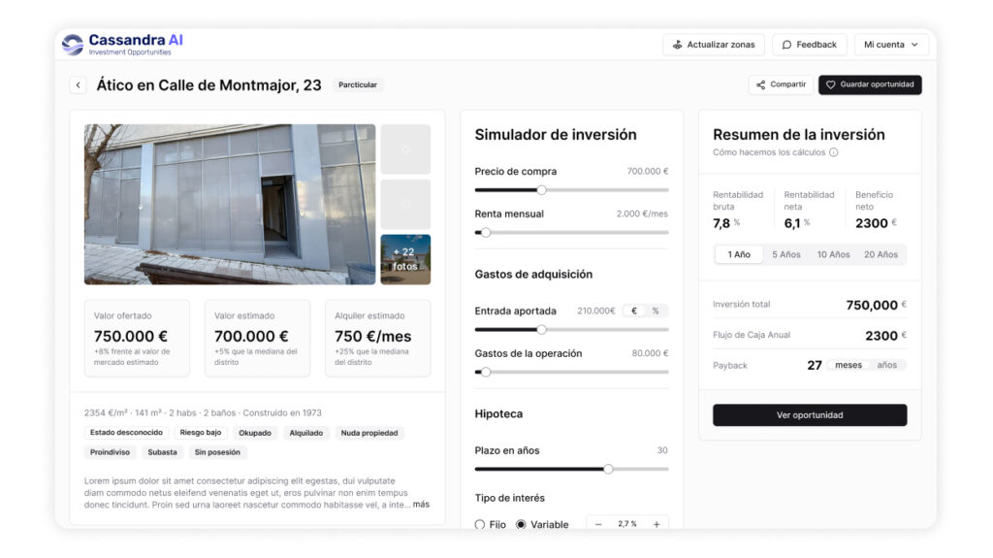Click the Gastos de la operación slider handle

(486, 372)
